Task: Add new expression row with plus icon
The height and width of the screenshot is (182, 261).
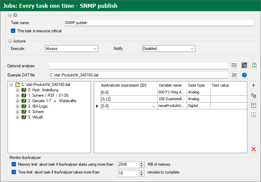Action: pyautogui.click(x=254, y=85)
